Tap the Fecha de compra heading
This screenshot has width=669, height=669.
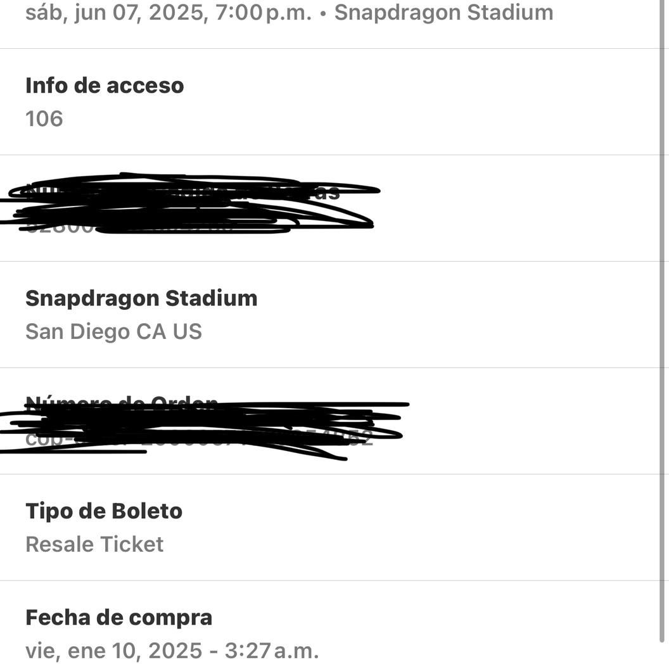[x=118, y=618]
